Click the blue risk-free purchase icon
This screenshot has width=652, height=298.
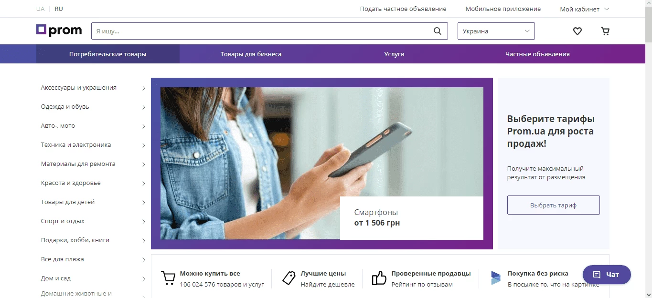point(496,278)
